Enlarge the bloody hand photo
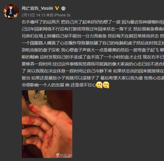The height and width of the screenshot is (161, 164). coord(47,124)
